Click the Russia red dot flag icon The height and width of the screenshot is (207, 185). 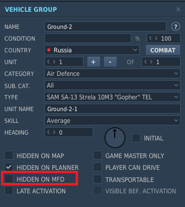pos(49,50)
